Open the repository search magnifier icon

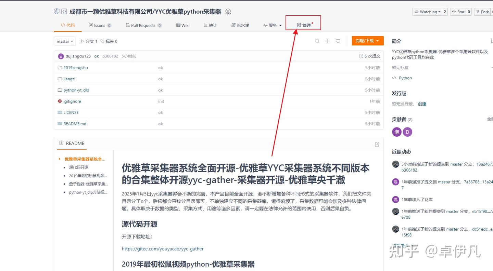coord(317,41)
